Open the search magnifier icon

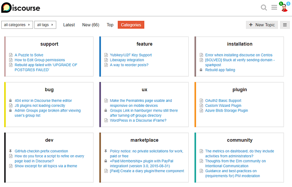click(x=264, y=8)
